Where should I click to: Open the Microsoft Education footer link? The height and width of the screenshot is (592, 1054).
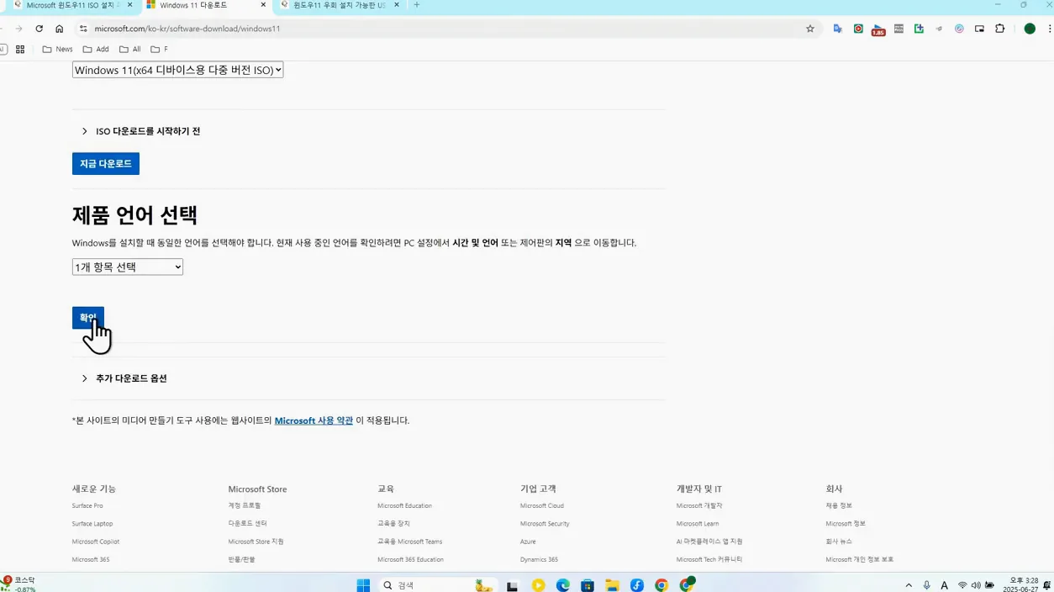click(x=404, y=506)
